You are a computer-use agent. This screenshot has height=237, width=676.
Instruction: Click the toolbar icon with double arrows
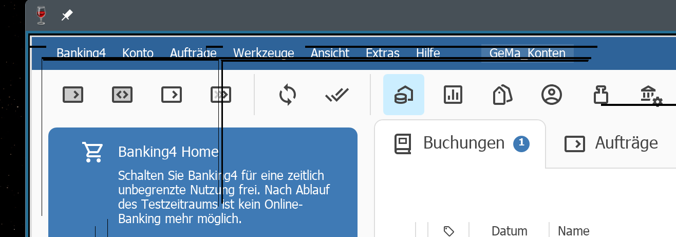coord(221,95)
